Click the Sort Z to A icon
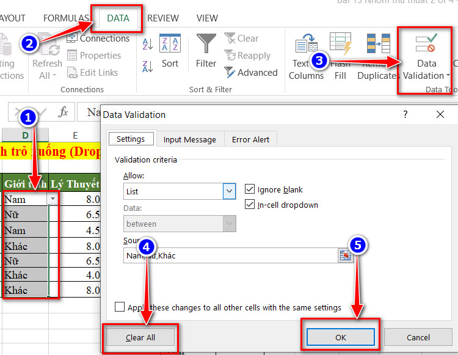The width and height of the screenshot is (458, 355). (148, 67)
